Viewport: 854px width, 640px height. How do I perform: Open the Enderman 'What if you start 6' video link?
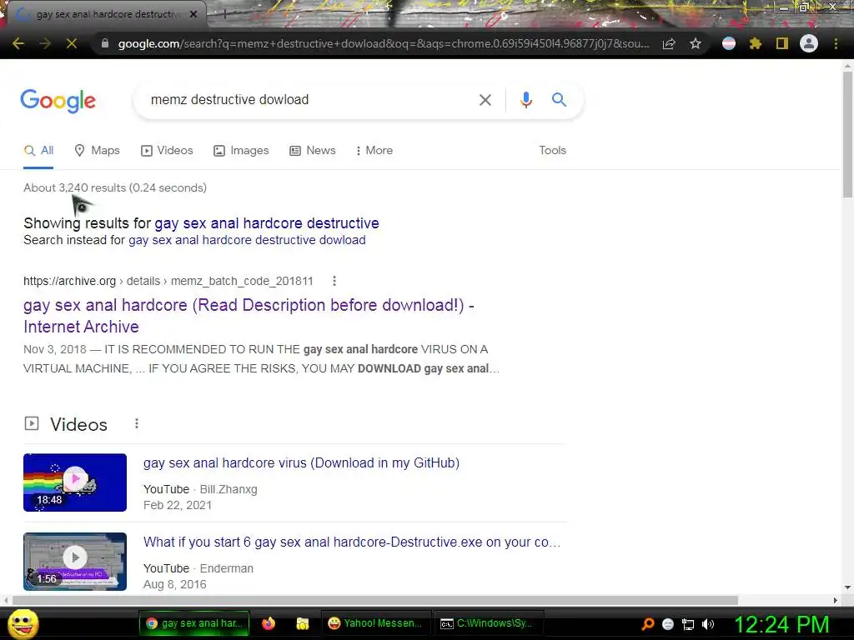352,542
